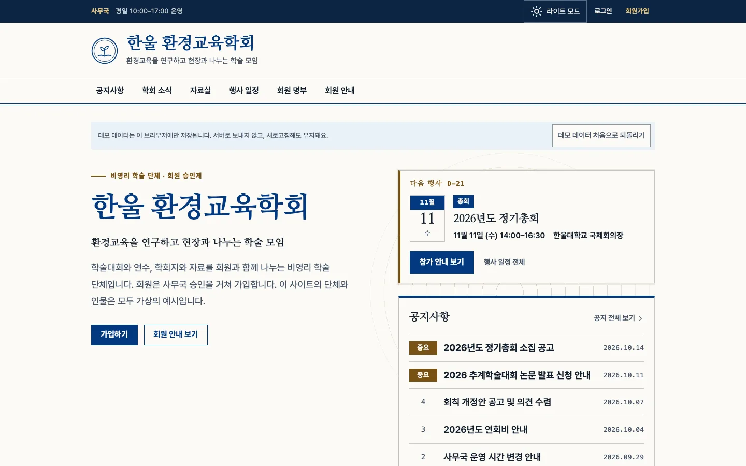The width and height of the screenshot is (746, 466).
Task: Open notice 2026년도 연회비 안내
Action: (x=485, y=430)
